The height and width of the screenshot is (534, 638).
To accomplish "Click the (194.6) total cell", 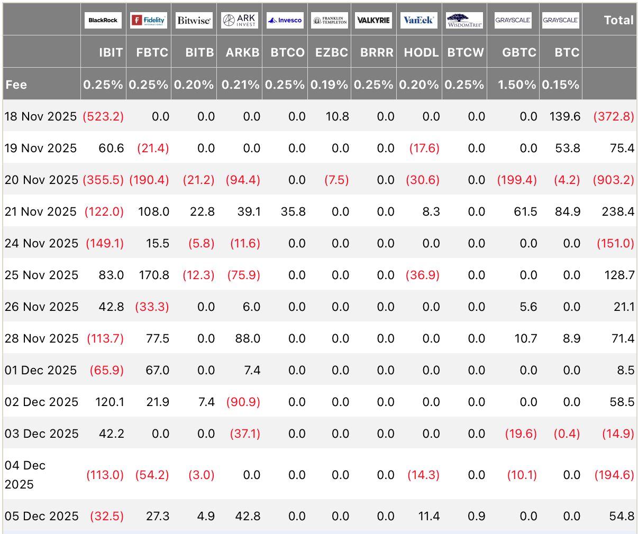I will coord(614,475).
